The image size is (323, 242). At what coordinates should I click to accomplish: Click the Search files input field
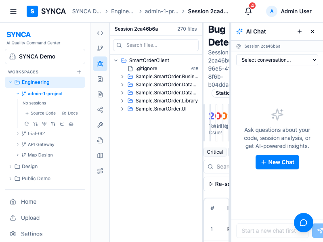(156, 45)
